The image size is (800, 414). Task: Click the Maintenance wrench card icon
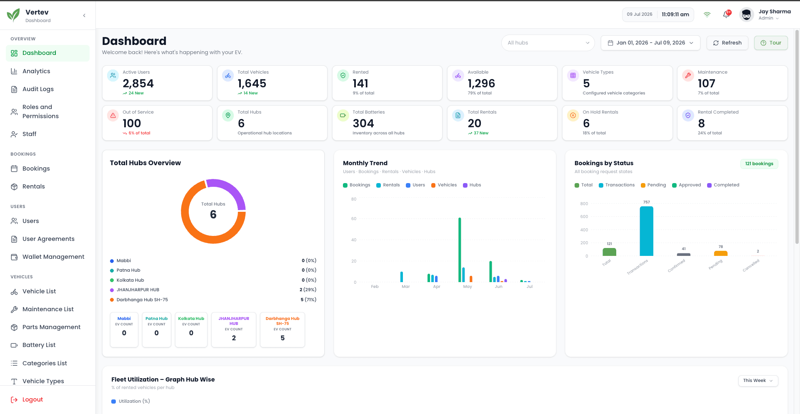click(x=688, y=76)
